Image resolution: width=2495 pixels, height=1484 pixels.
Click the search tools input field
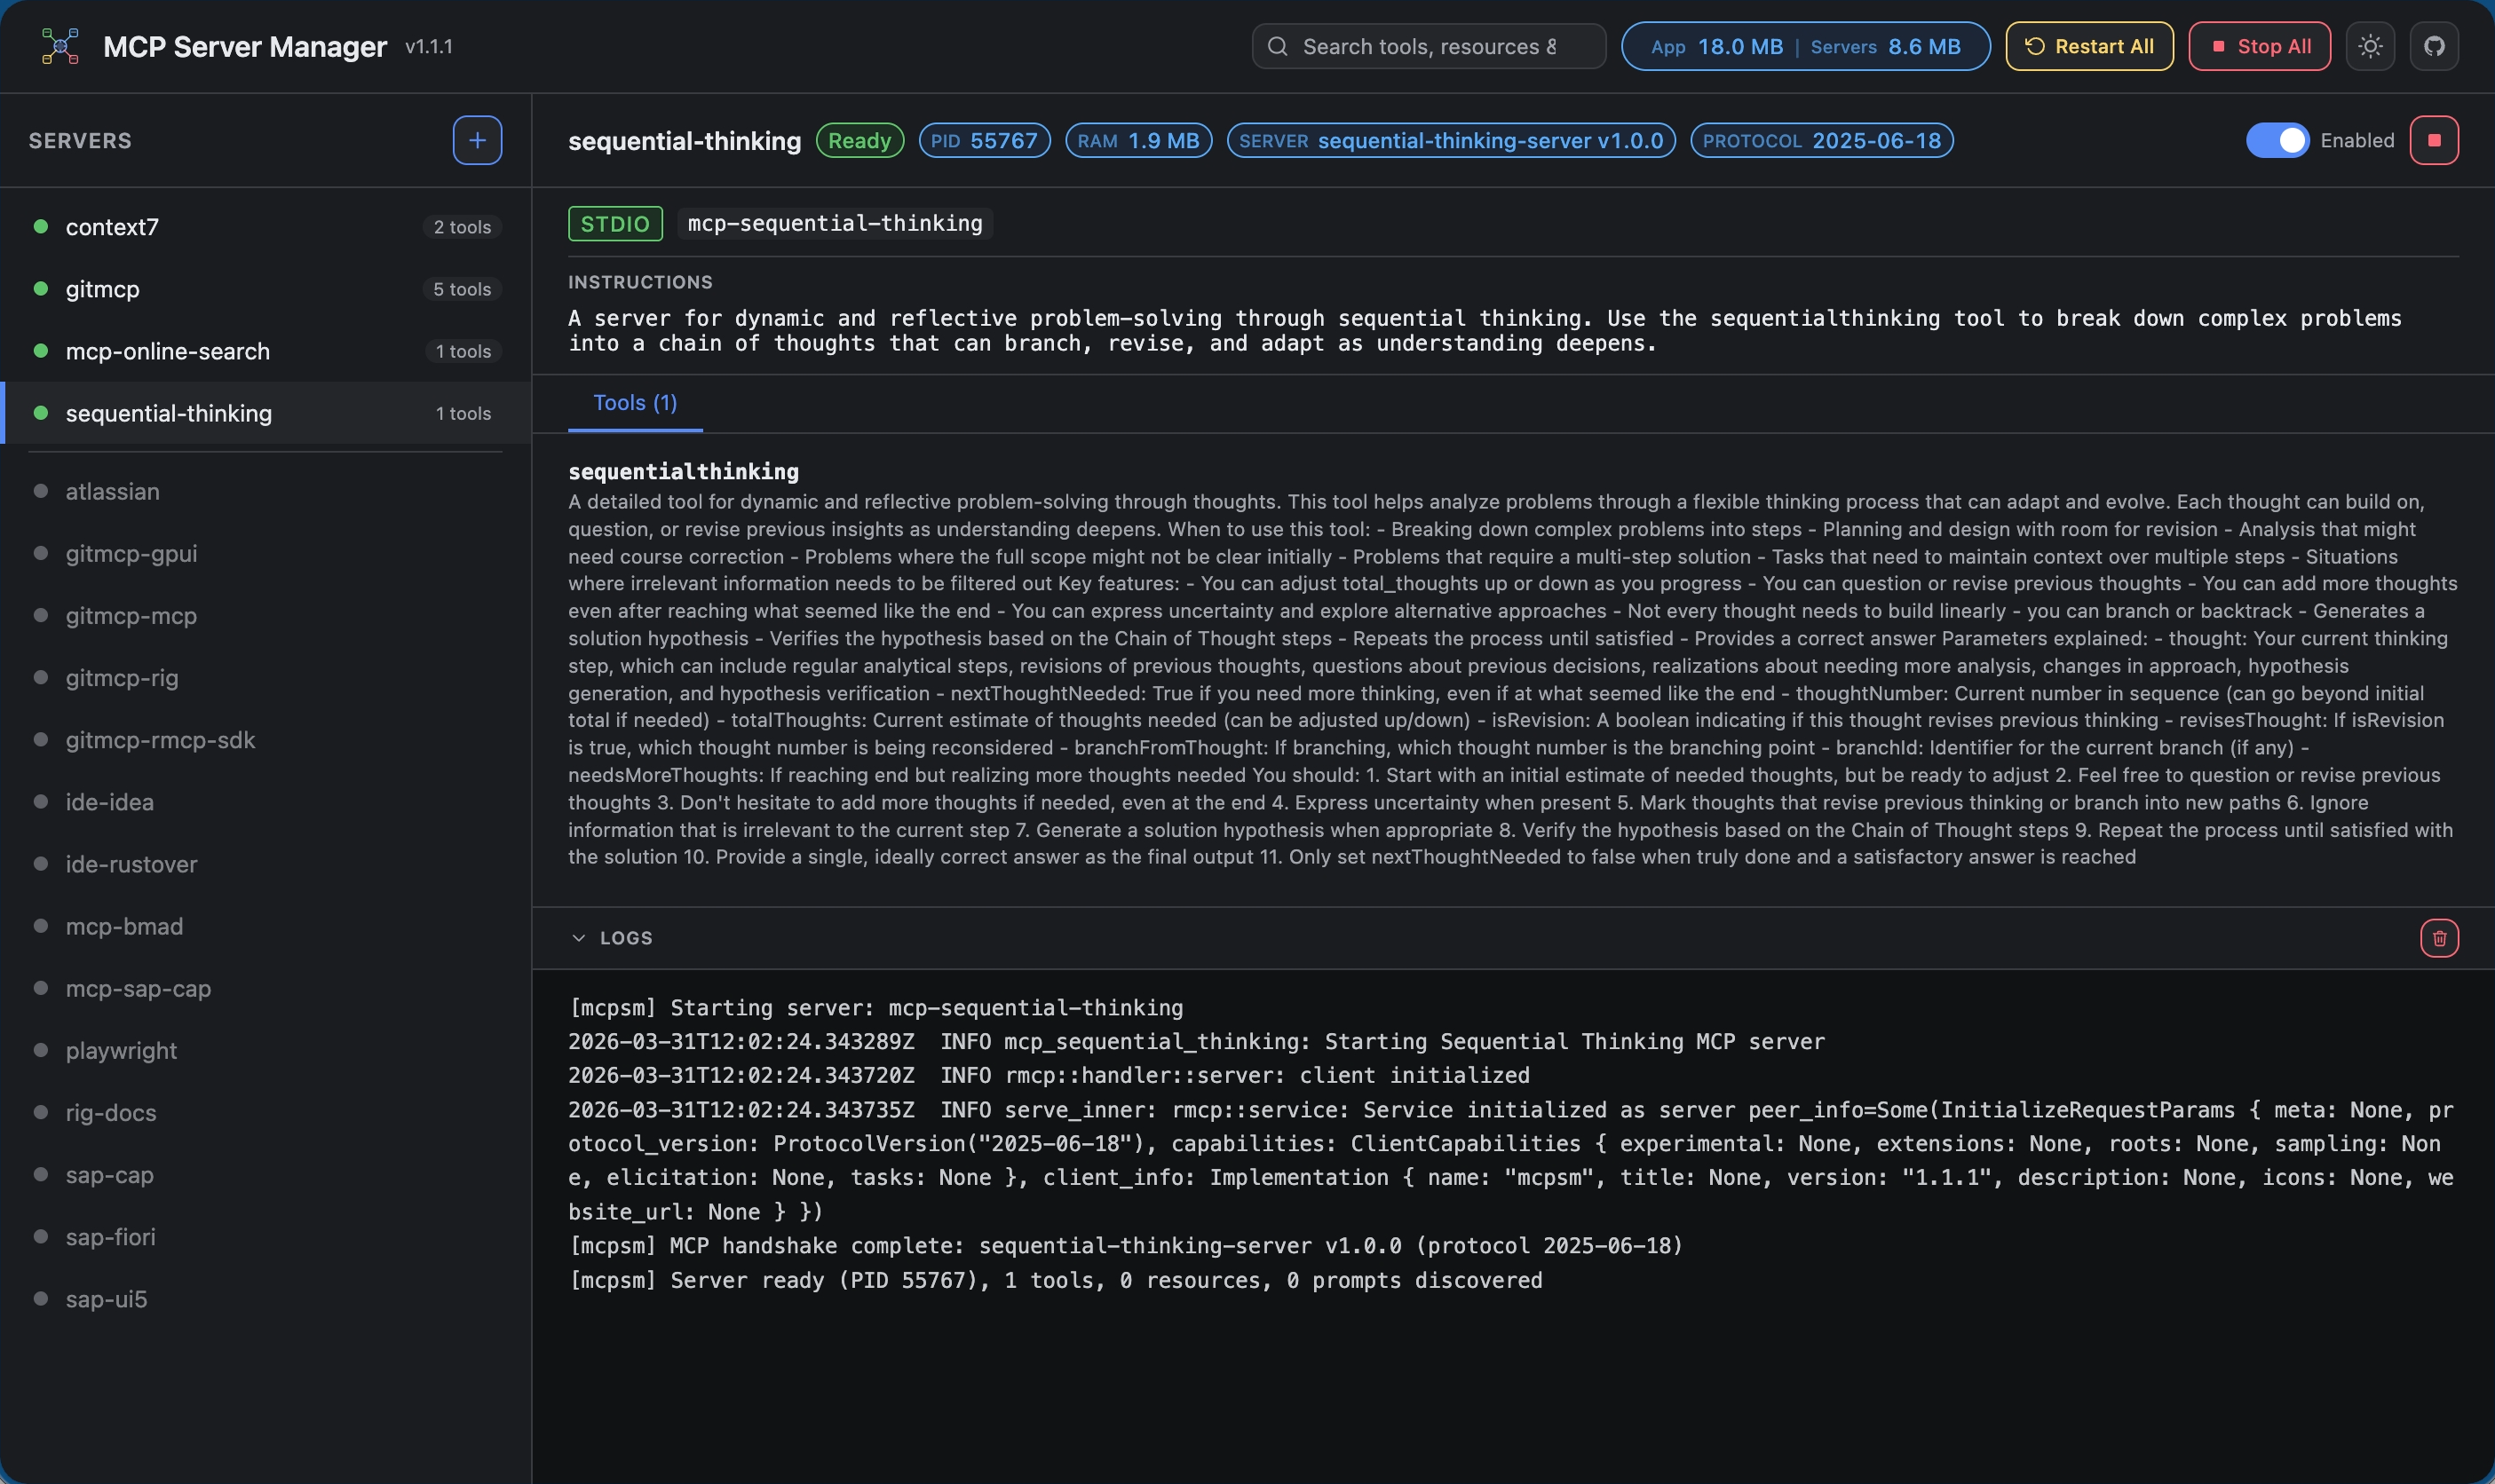[x=1430, y=46]
